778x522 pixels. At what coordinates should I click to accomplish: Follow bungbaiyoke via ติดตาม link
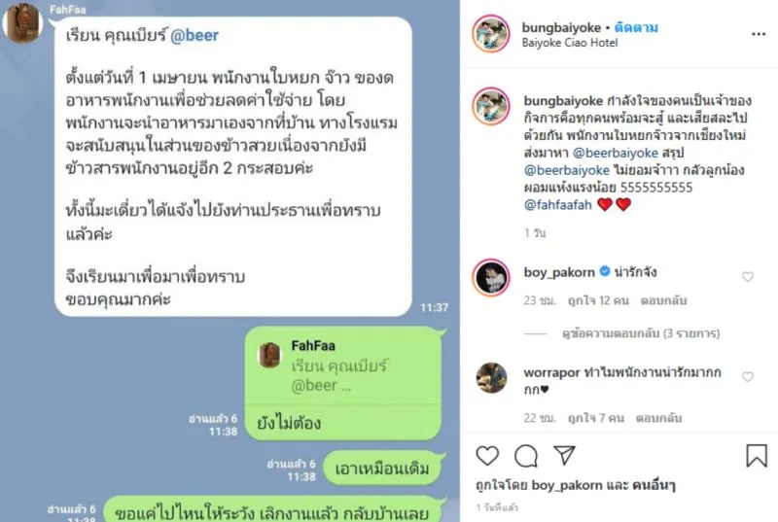click(636, 27)
